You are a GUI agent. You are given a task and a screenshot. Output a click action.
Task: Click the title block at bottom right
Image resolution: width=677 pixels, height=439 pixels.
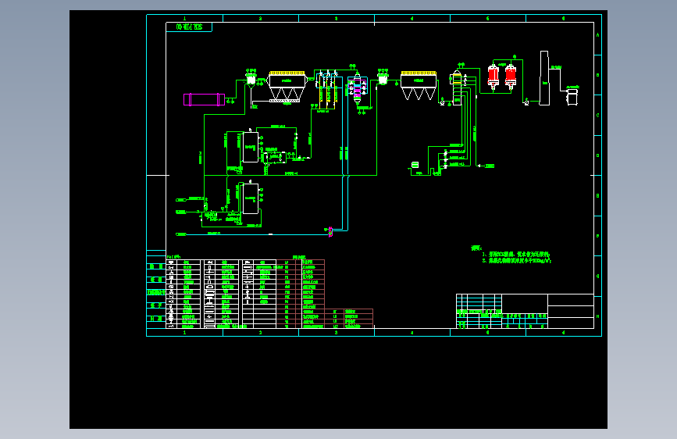[525, 311]
